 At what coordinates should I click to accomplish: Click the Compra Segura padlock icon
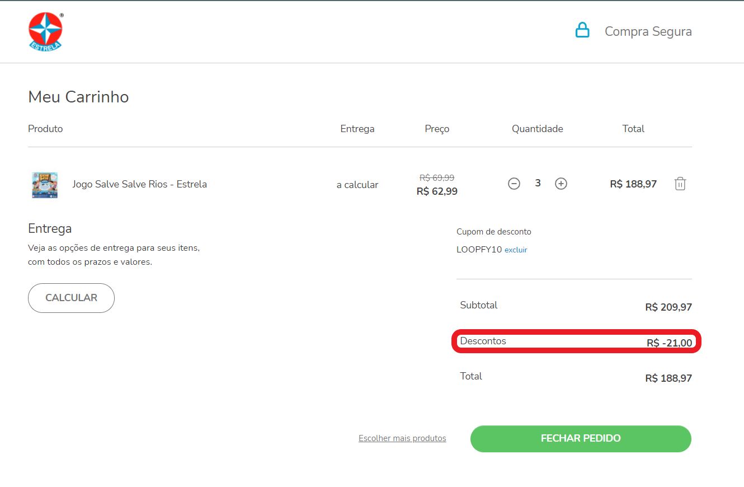tap(582, 30)
